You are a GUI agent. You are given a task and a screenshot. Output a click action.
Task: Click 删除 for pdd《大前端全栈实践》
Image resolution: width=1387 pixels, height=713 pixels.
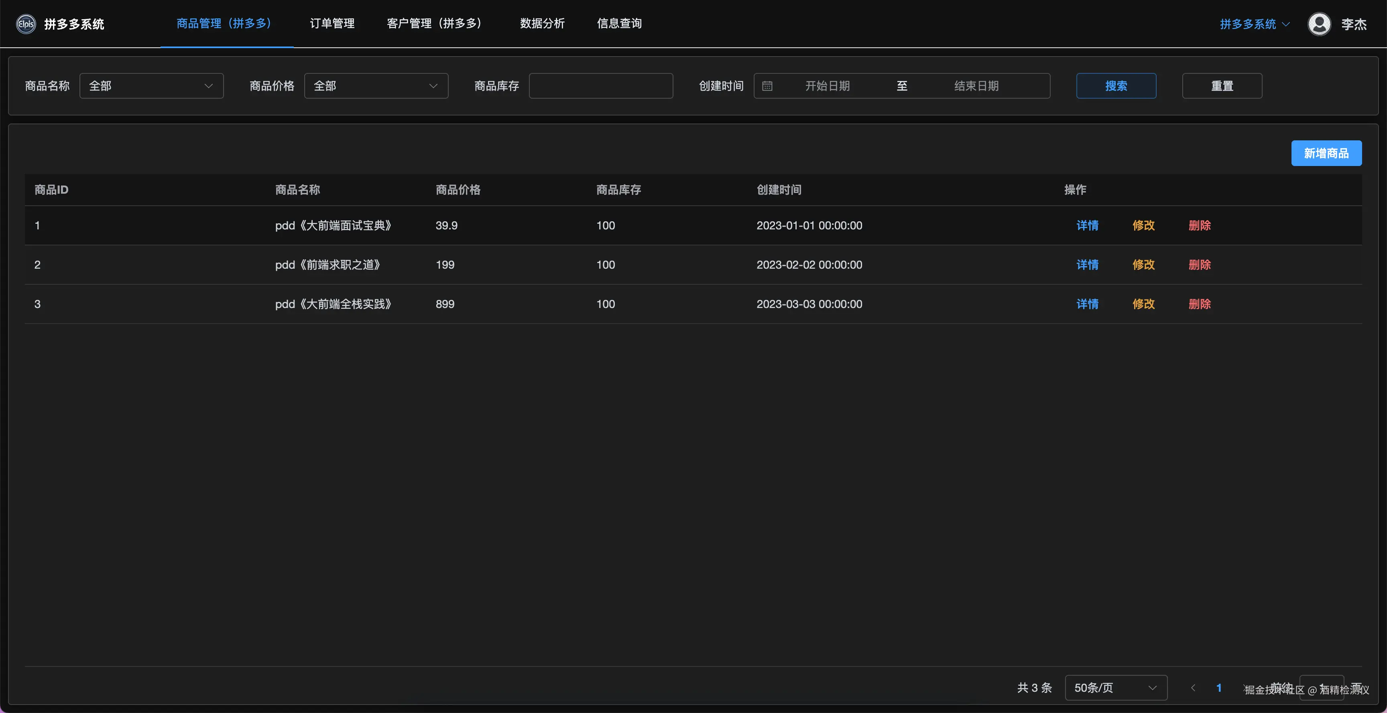(x=1199, y=304)
